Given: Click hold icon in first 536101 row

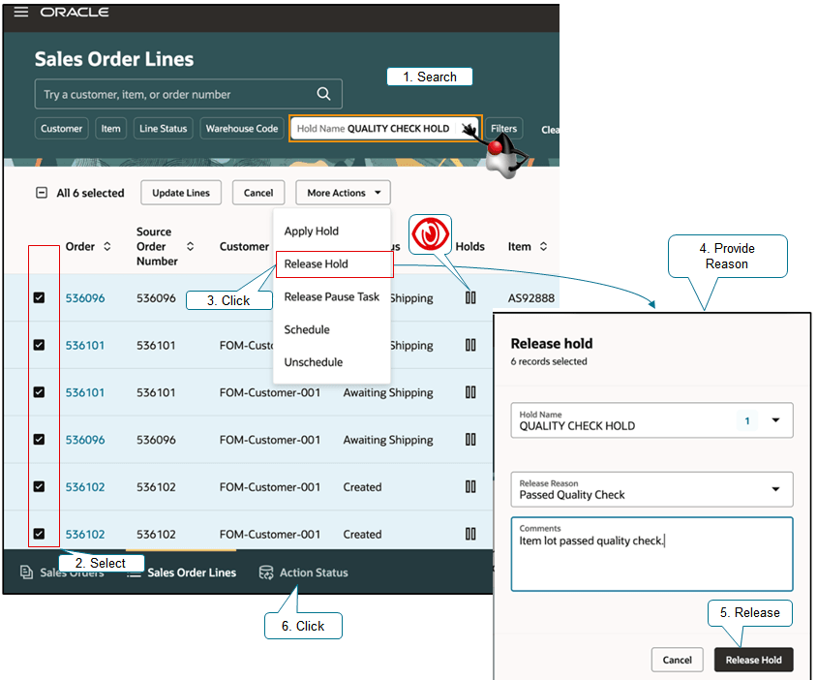Looking at the screenshot, I should click(x=470, y=345).
